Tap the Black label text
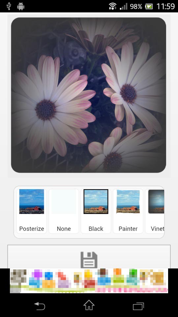178x317 pixels. [x=96, y=229]
